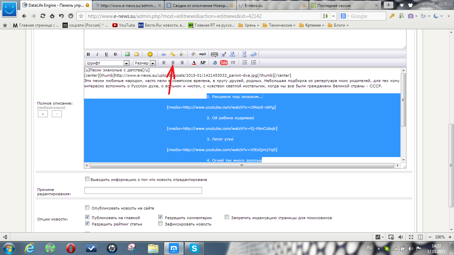454x255 pixels.
Task: Click the '-' button under Полное описание
Action: click(57, 114)
